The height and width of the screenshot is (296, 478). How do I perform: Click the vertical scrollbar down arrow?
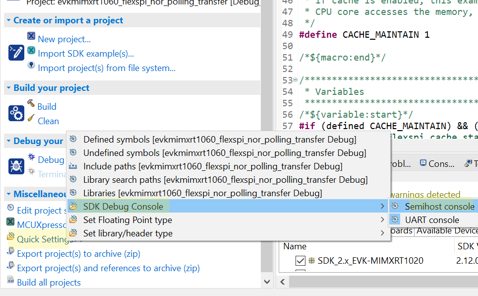click(x=267, y=281)
